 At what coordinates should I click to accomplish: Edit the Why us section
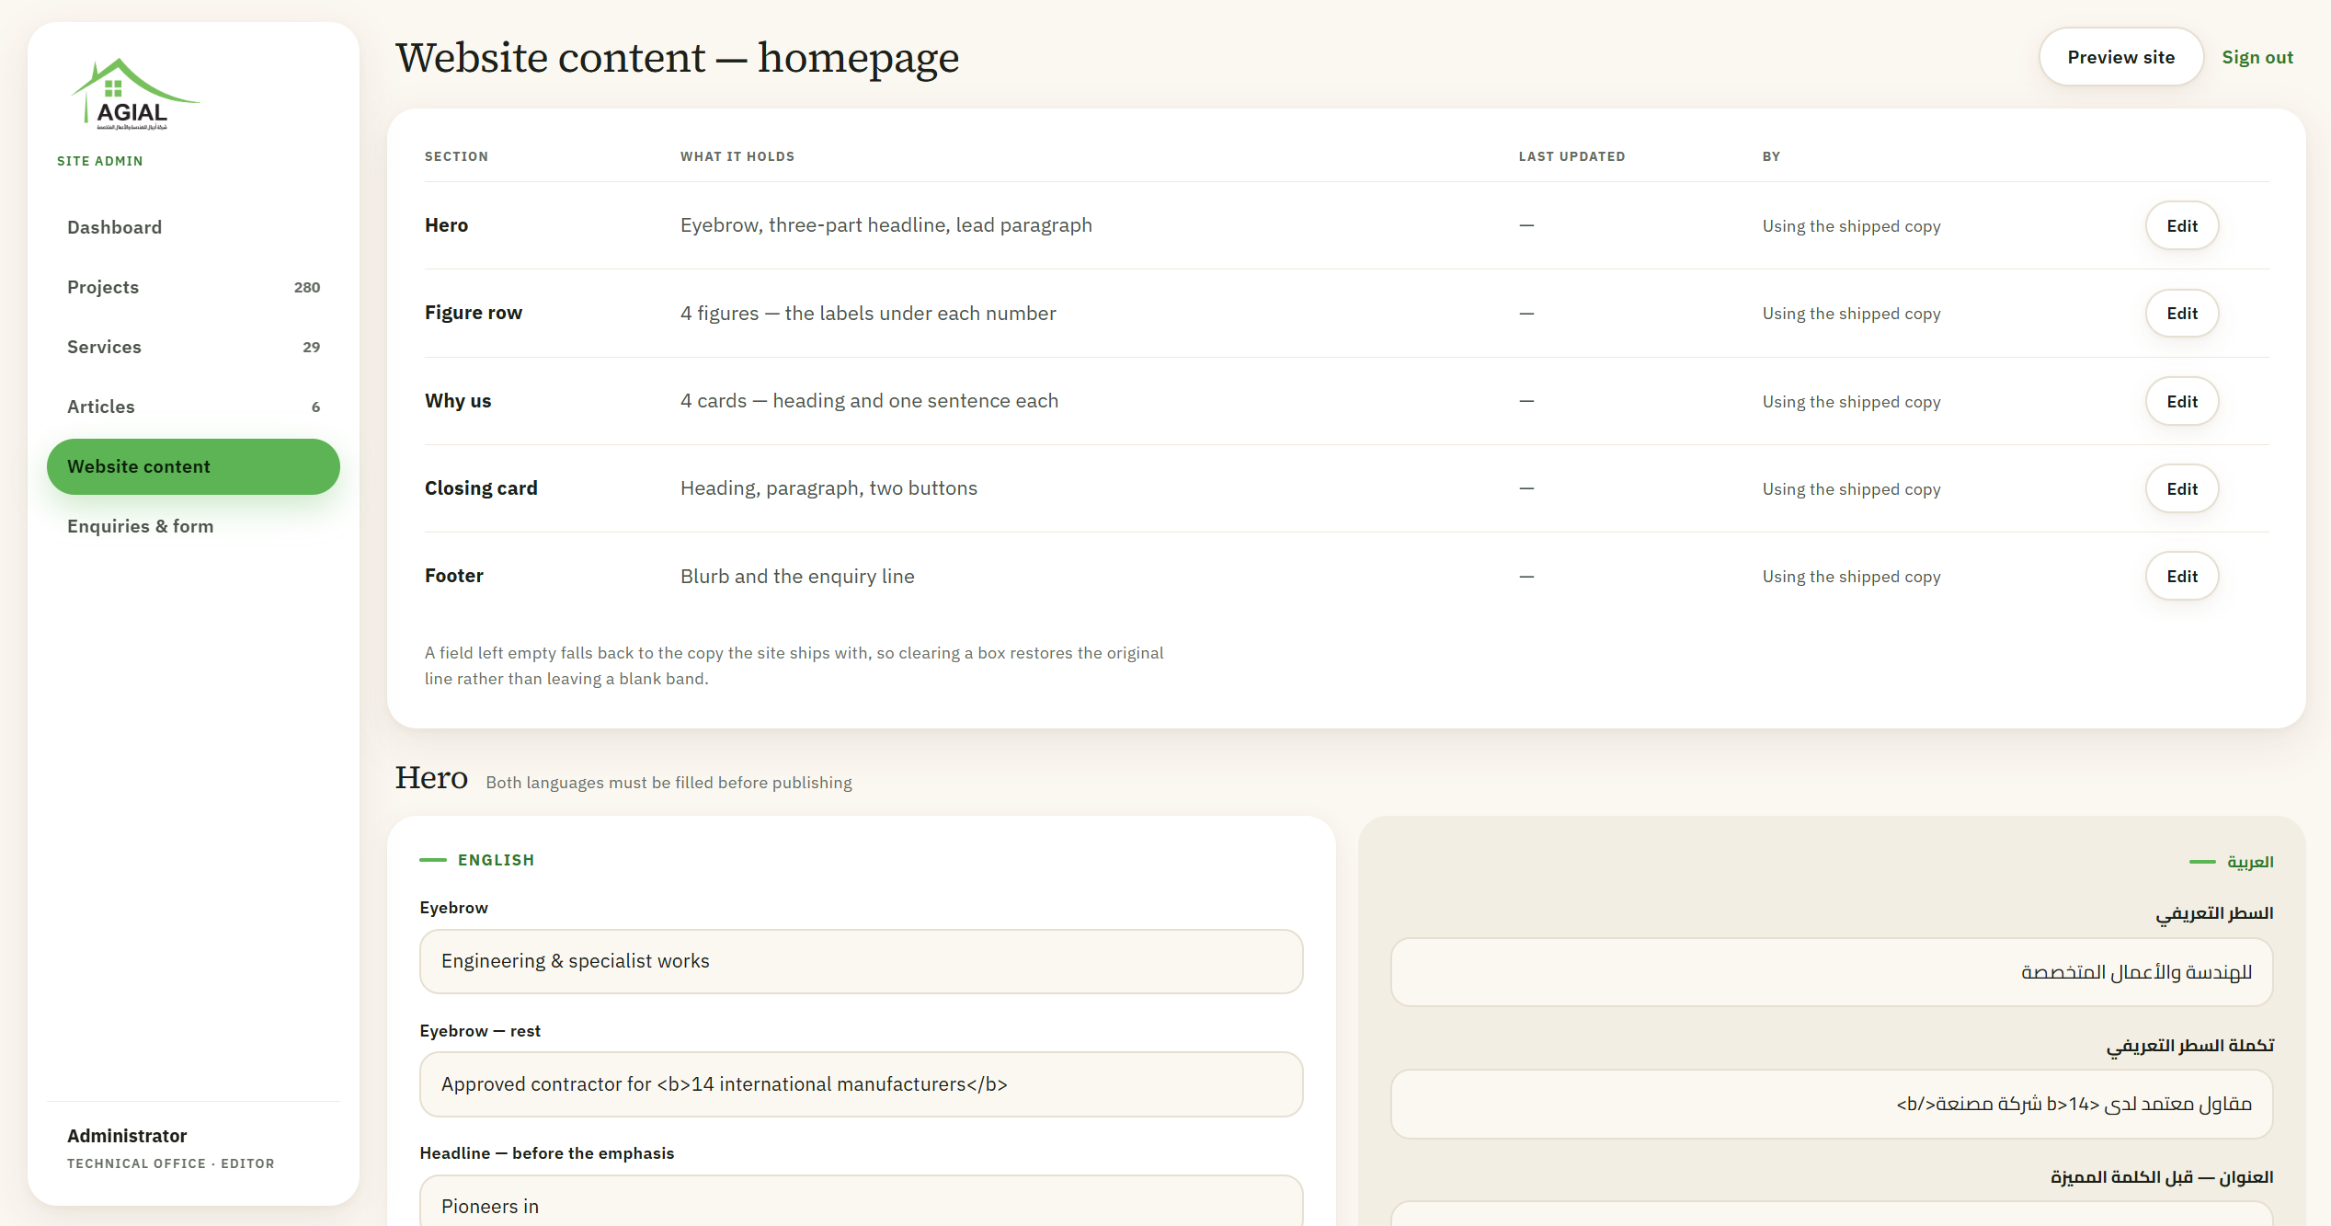click(x=2181, y=401)
